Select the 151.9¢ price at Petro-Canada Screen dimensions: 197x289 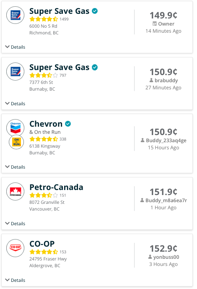(163, 192)
